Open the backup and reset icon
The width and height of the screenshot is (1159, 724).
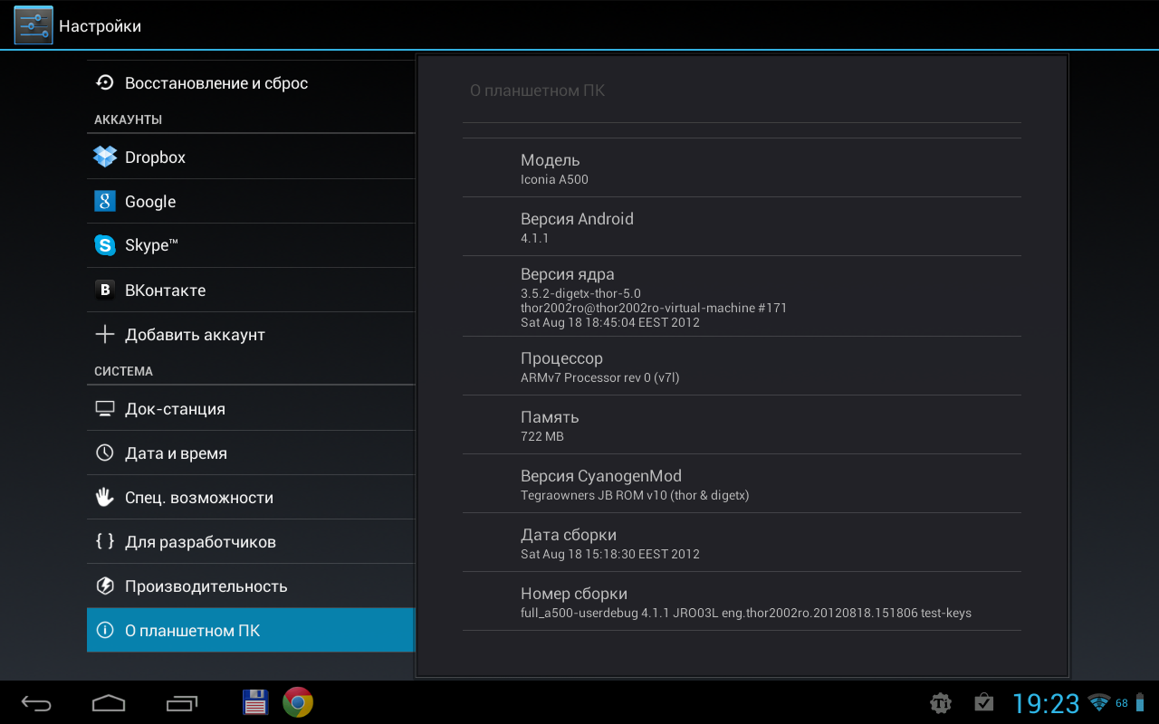[x=105, y=82]
